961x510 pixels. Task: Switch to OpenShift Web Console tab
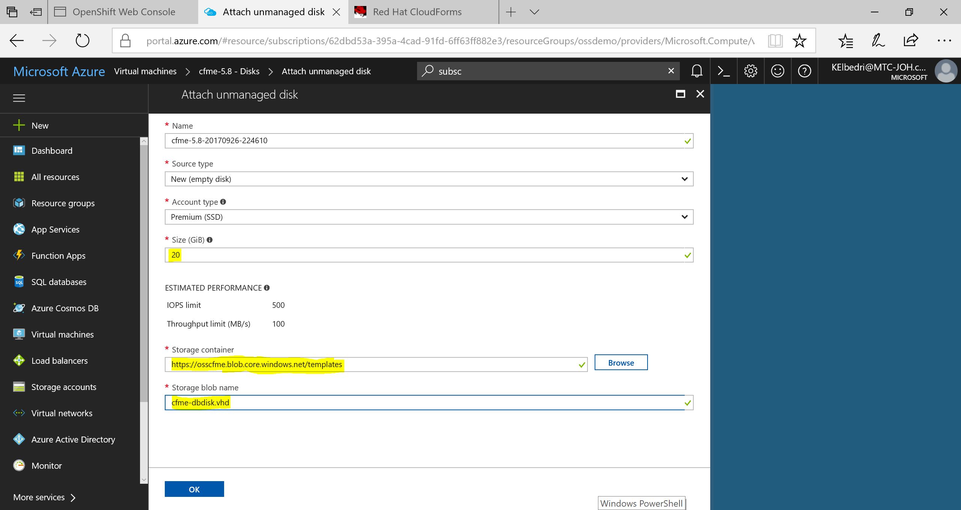(124, 12)
